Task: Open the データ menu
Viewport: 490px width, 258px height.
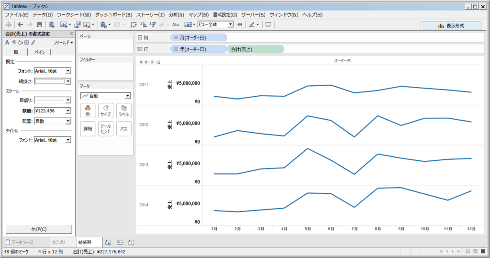Action: point(43,15)
